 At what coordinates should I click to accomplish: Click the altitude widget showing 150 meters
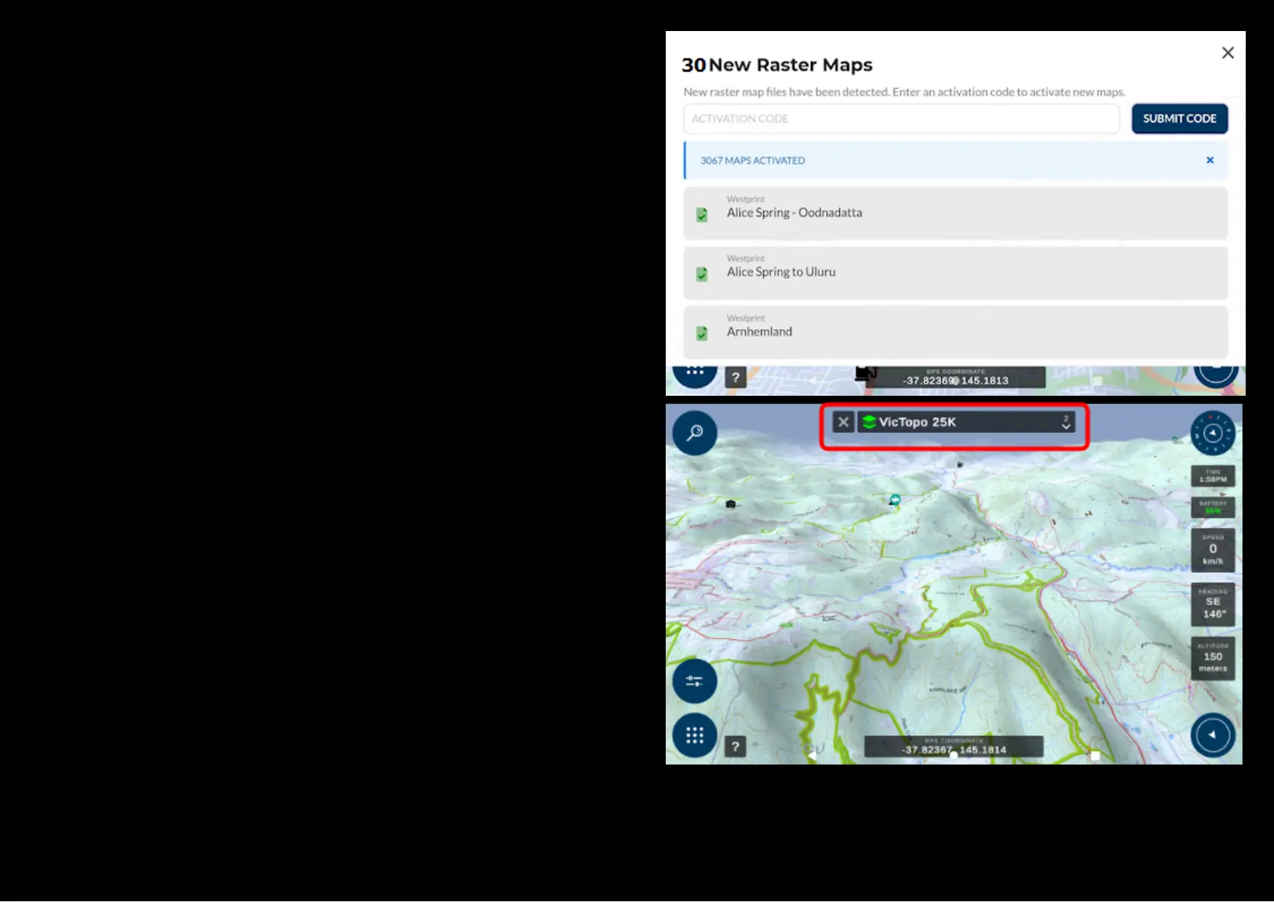pyautogui.click(x=1213, y=658)
